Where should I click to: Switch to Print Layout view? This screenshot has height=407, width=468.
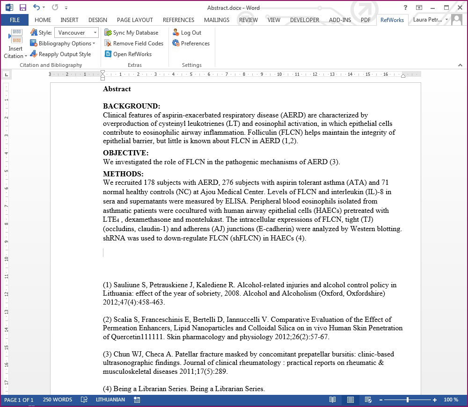(x=350, y=400)
